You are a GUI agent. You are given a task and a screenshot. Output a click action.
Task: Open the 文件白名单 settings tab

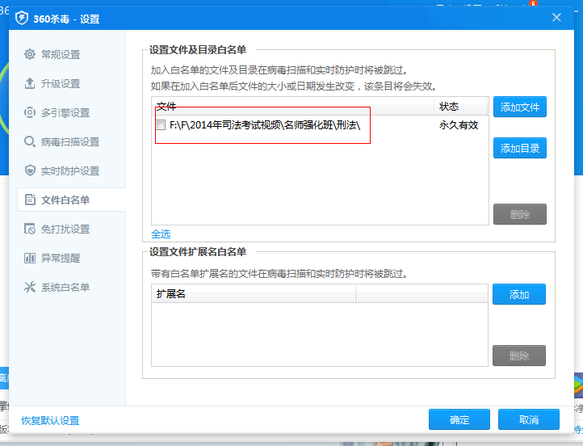tap(65, 200)
